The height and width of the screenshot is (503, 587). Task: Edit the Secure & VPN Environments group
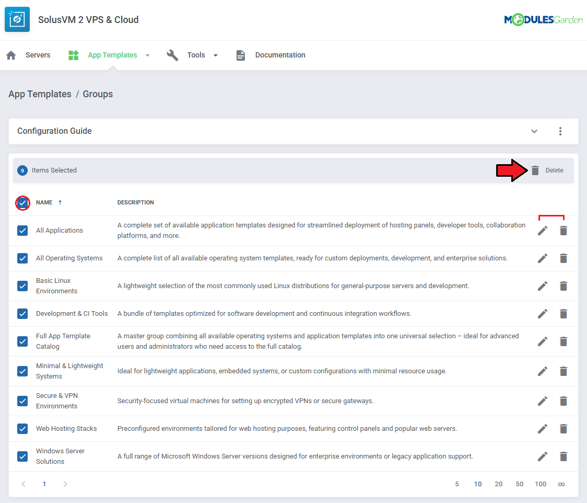[x=543, y=401]
